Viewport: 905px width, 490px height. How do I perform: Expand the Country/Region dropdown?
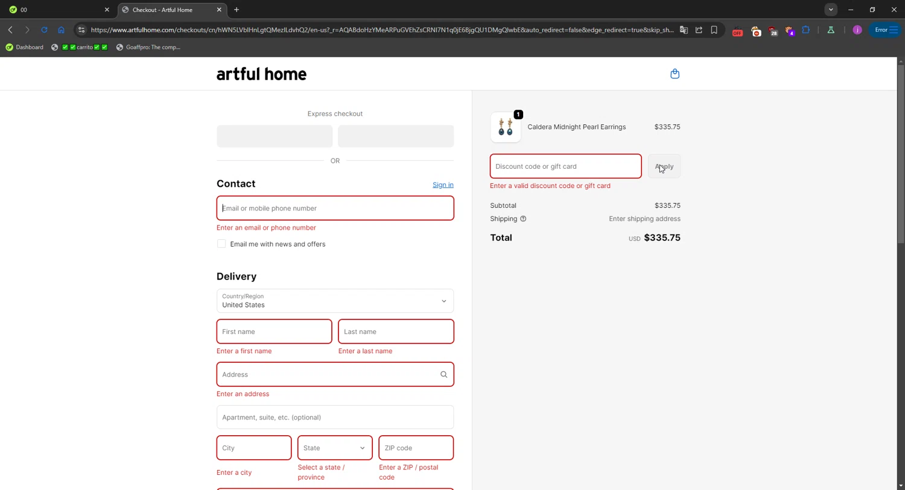tap(335, 301)
